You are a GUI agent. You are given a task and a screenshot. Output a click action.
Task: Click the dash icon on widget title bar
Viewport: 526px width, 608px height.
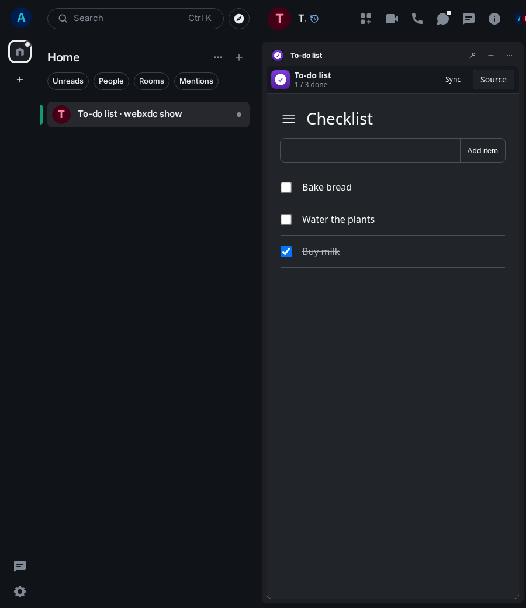(x=491, y=56)
